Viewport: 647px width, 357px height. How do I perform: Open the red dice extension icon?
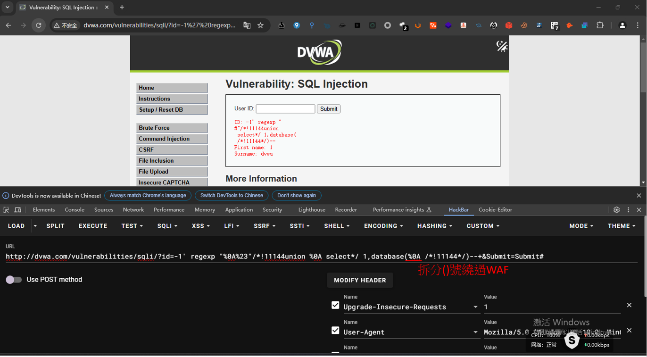point(509,25)
